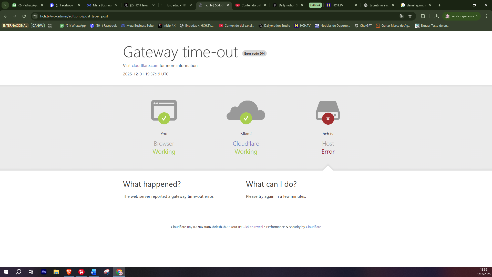Click the Google Translate icon
This screenshot has height=277, width=492.
pyautogui.click(x=402, y=16)
